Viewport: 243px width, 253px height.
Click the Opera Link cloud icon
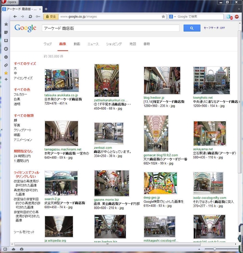point(14,249)
